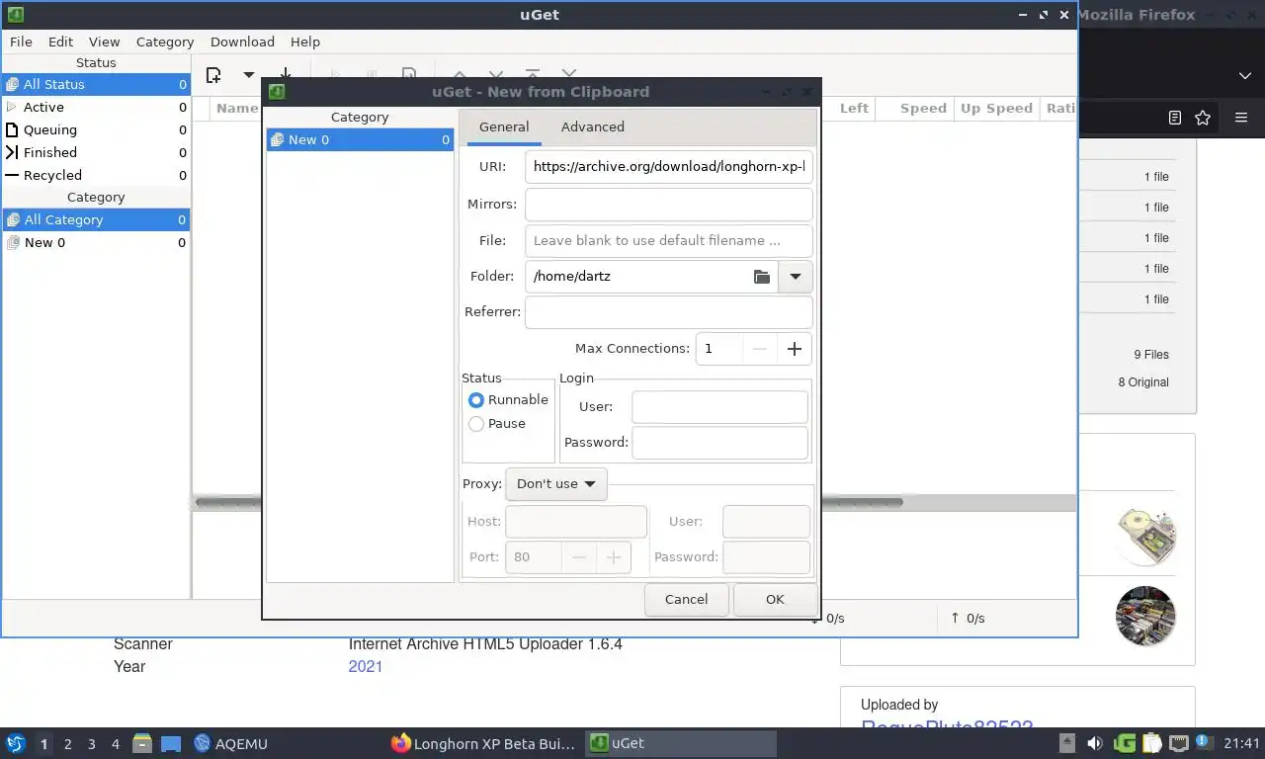Click the notification tray icon with blue badge
Screen dimensions: 1265x759
pyautogui.click(x=1204, y=743)
